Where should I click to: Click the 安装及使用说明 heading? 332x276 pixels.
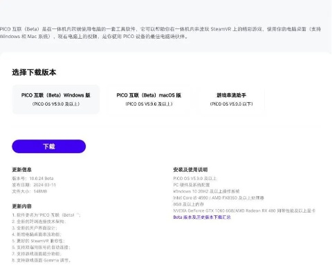click(190, 170)
